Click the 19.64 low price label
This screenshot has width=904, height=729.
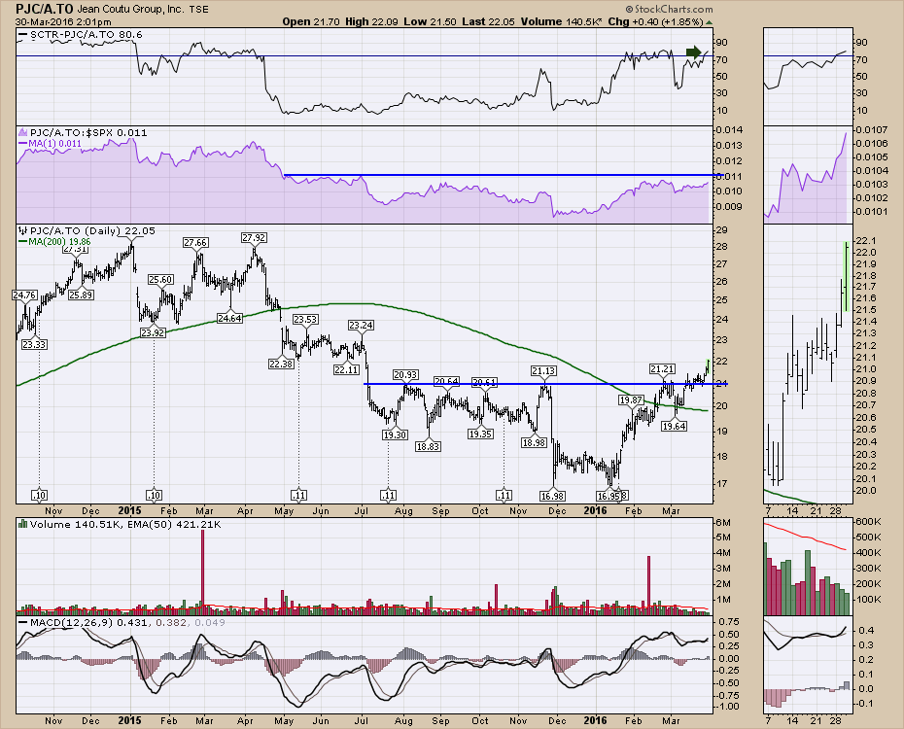pyautogui.click(x=674, y=426)
